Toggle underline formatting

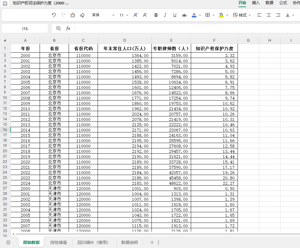(x=175, y=15)
